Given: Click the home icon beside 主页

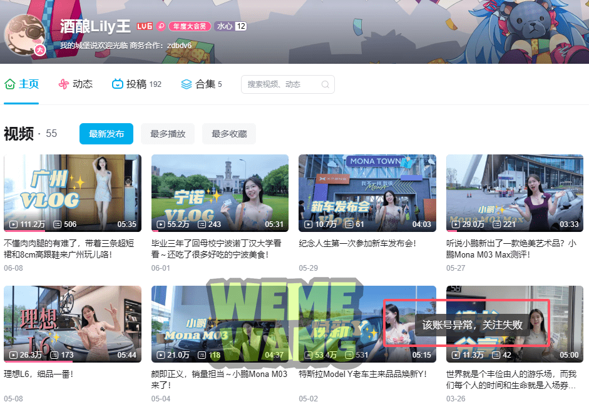Looking at the screenshot, I should (x=9, y=83).
